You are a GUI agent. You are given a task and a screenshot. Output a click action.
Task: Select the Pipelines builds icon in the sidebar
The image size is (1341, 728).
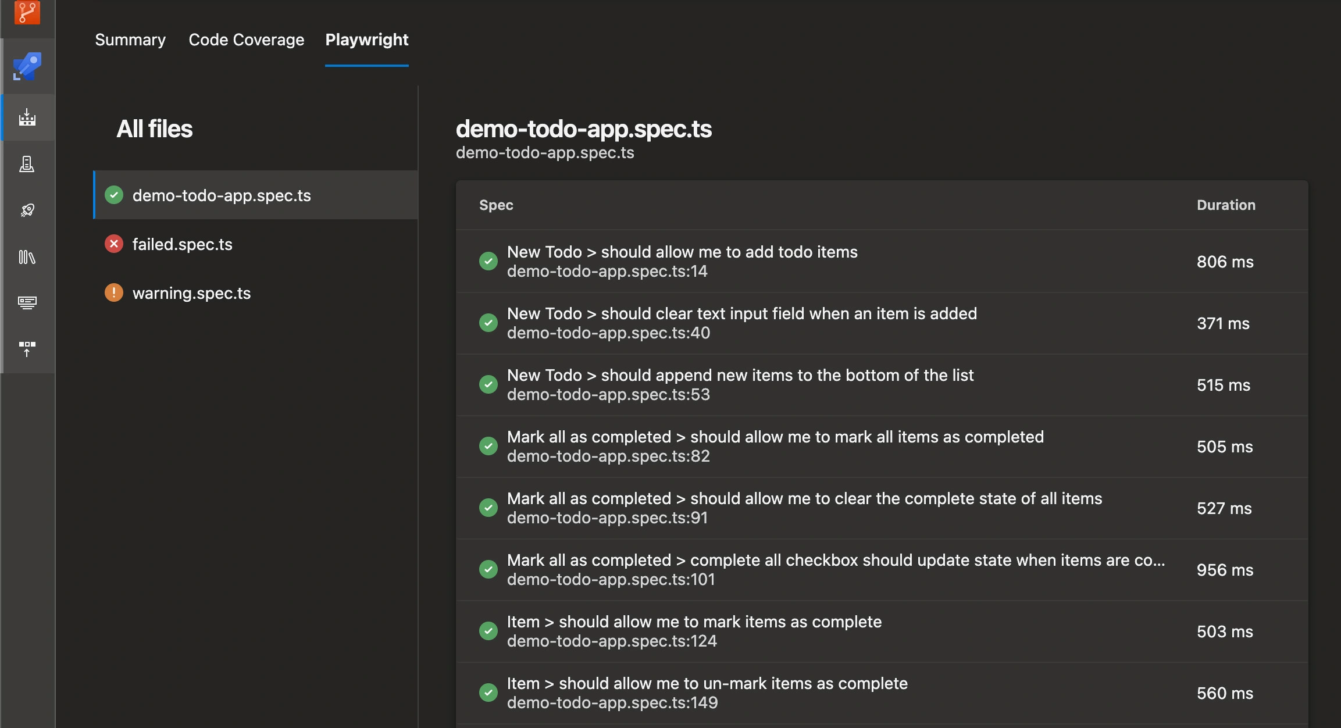tap(27, 117)
